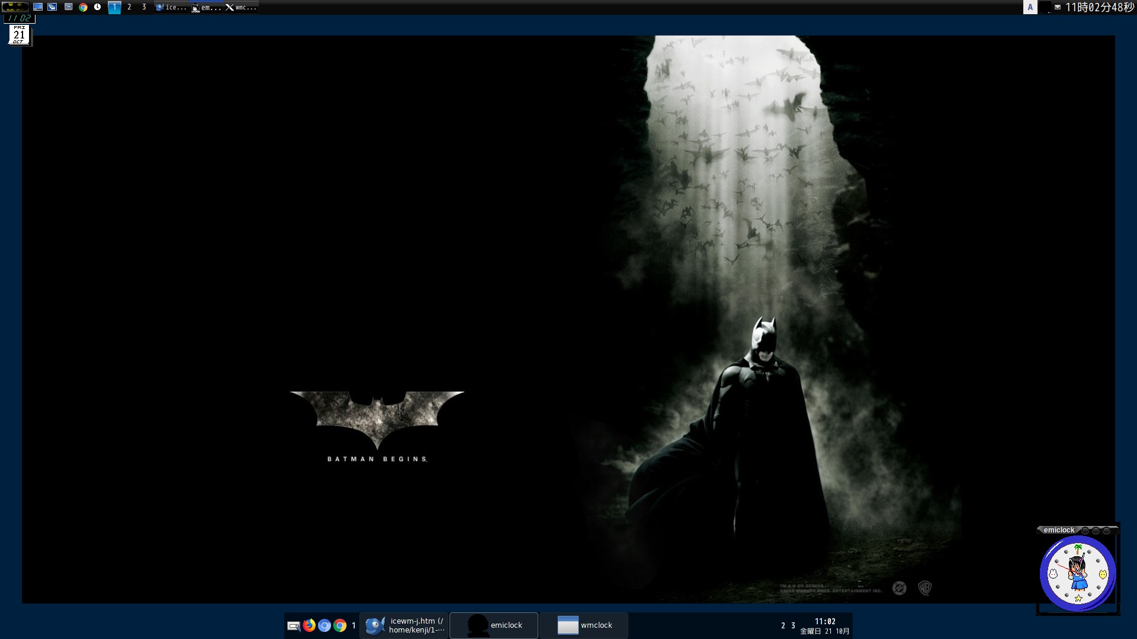Click the icewm-j.htm taskbar button
The height and width of the screenshot is (639, 1137).
point(415,625)
